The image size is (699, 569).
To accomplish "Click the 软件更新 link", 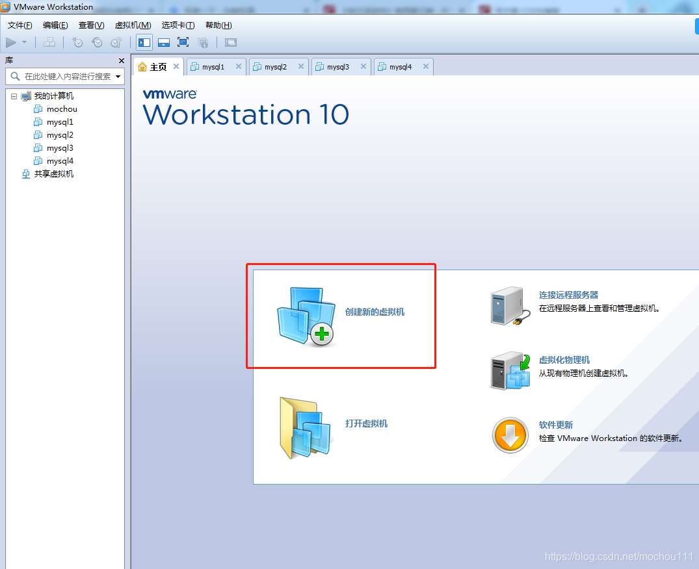I will (555, 425).
